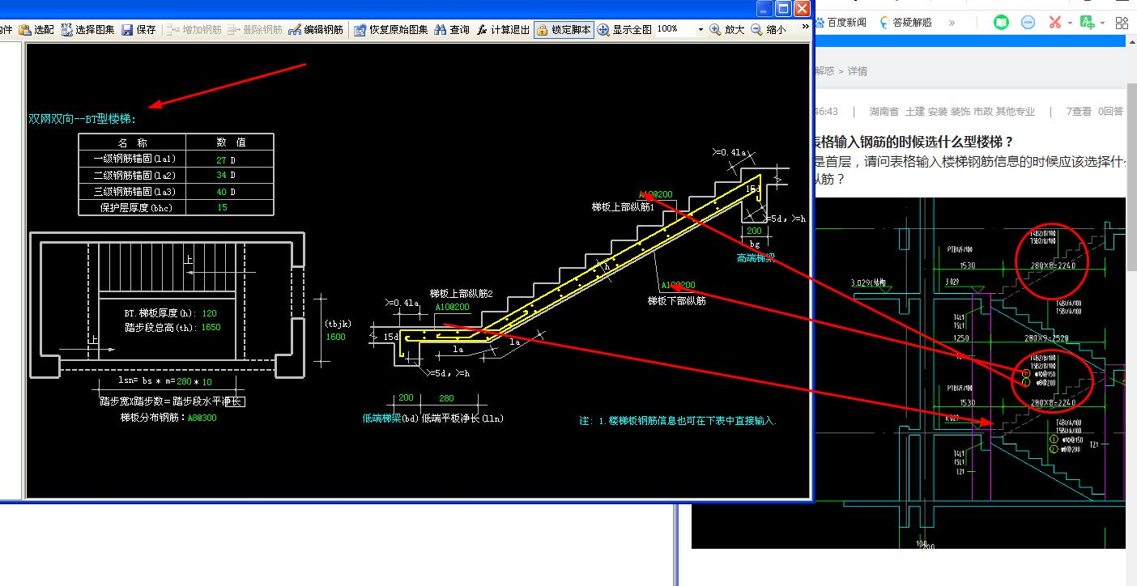
Task: Edit the step count value 10
Action: click(207, 381)
